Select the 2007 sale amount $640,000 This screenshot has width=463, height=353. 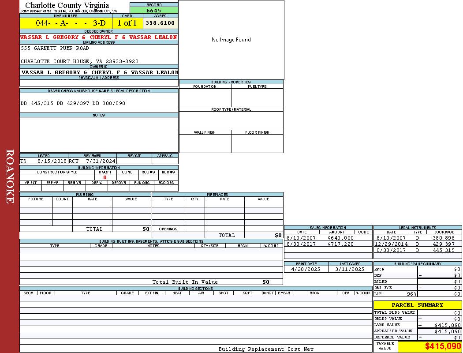point(340,238)
